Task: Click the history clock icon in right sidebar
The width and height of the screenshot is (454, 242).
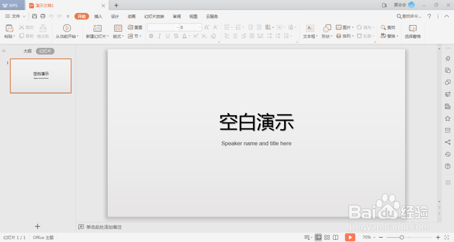Action: pos(448,154)
